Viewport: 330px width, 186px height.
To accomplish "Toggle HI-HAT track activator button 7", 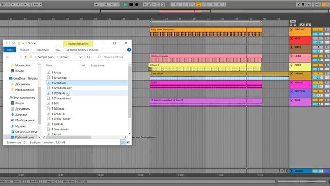I will click(318, 83).
